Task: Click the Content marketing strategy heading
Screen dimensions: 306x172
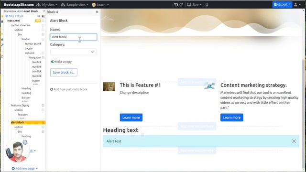Action: [253, 85]
